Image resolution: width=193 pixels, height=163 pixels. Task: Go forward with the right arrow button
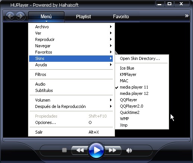(x=20, y=16)
